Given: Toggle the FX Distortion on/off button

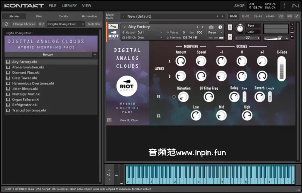Looking at the screenshot, I should click(174, 97).
